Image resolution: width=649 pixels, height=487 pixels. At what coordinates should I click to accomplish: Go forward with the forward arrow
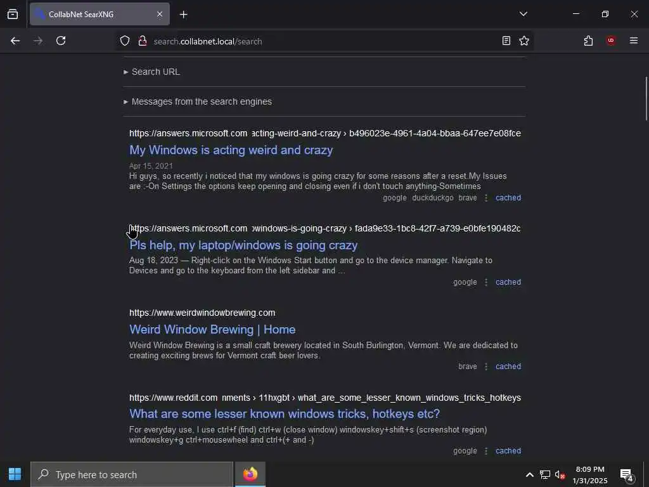point(38,41)
